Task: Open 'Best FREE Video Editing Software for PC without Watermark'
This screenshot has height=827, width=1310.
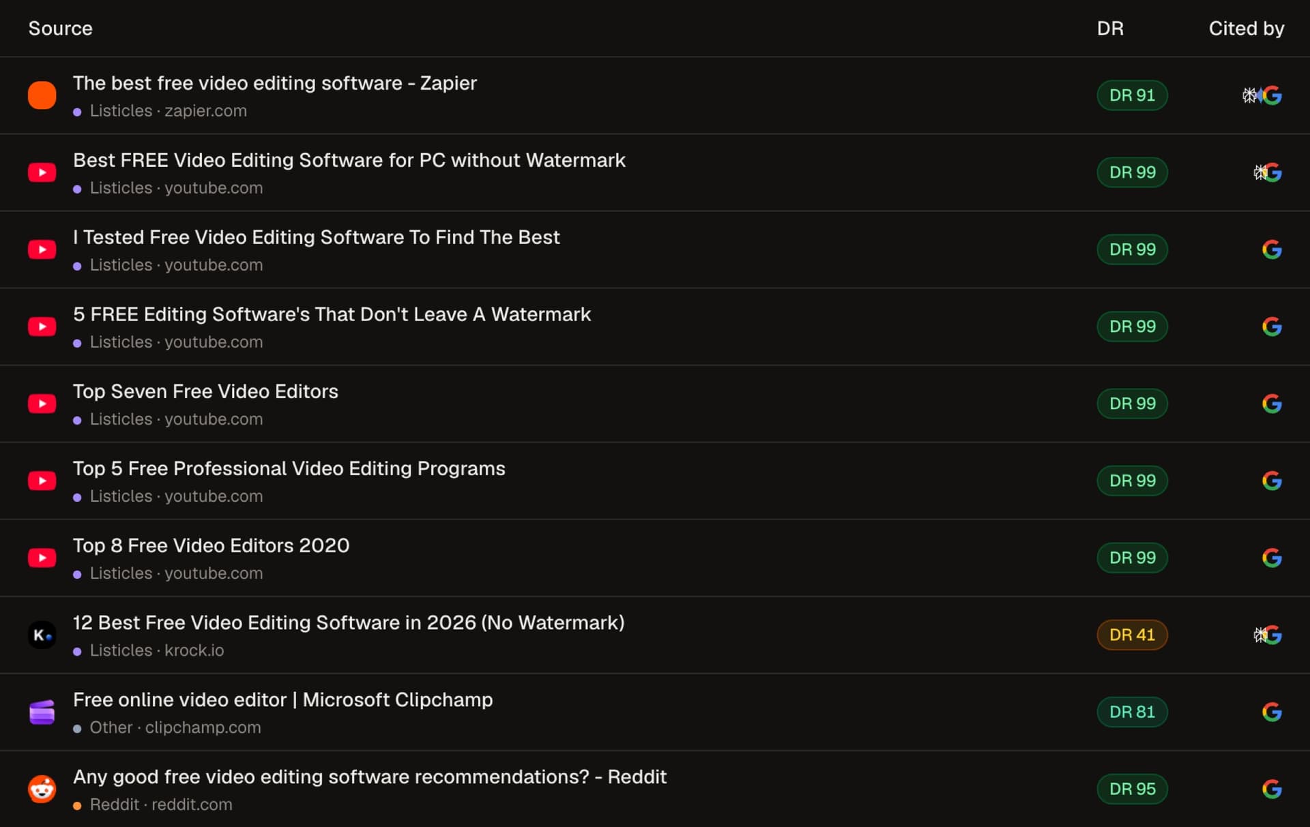Action: (x=349, y=160)
